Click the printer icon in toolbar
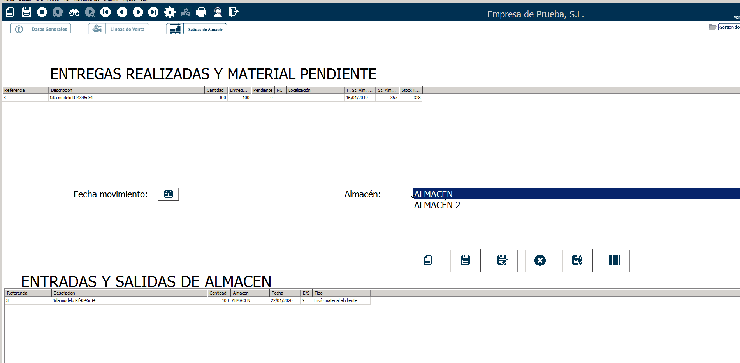 click(x=201, y=12)
